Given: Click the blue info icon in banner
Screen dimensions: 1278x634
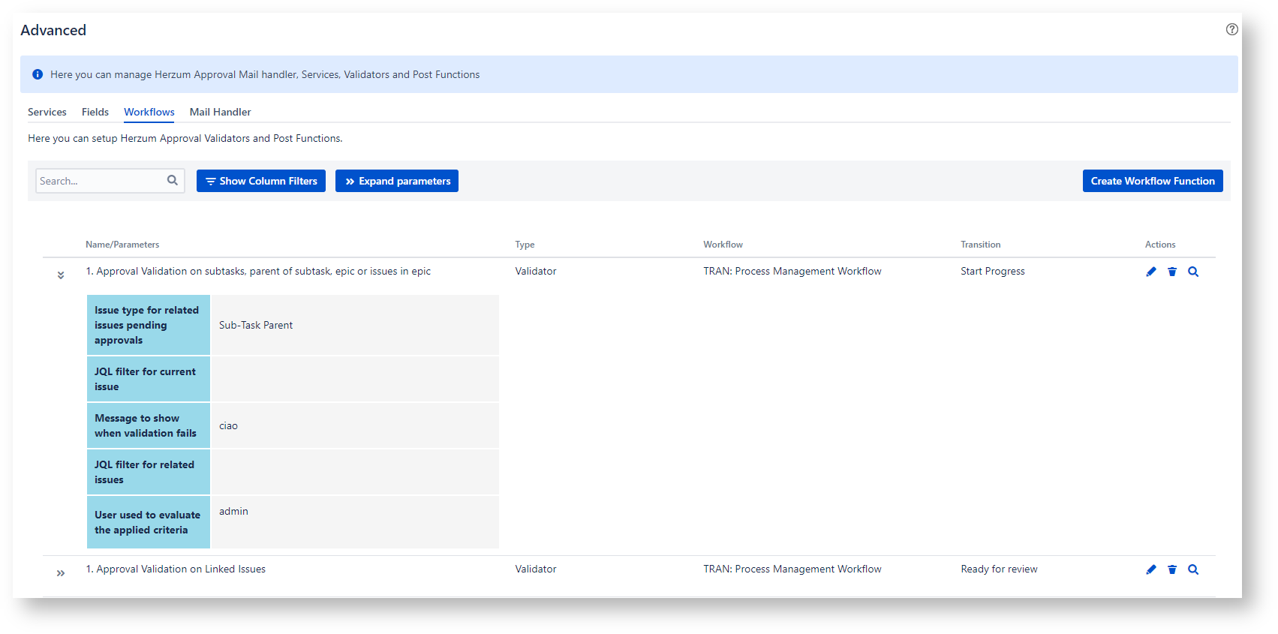Looking at the screenshot, I should (38, 74).
